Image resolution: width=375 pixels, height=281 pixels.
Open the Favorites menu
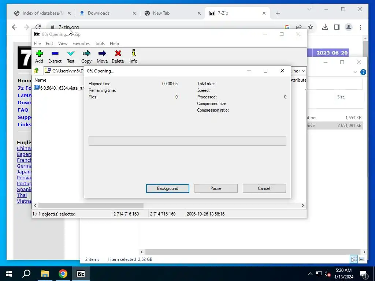(81, 44)
